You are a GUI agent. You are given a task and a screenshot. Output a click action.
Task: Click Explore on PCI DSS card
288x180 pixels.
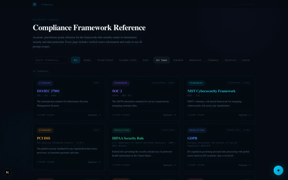click(94, 162)
